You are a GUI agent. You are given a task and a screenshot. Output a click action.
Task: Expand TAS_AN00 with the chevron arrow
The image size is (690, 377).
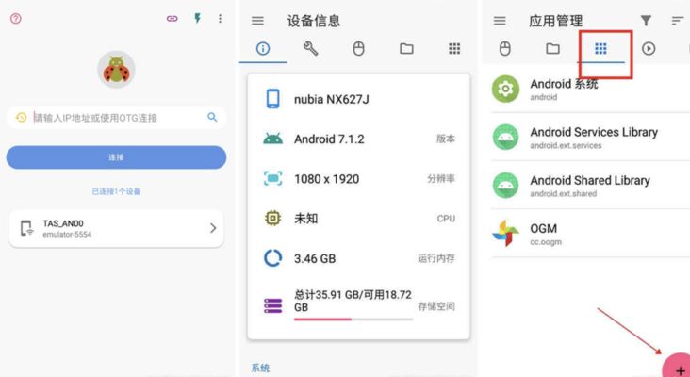coord(213,228)
